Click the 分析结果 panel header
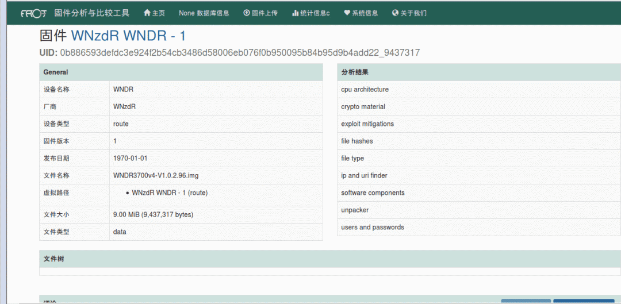The image size is (621, 304). 479,72
